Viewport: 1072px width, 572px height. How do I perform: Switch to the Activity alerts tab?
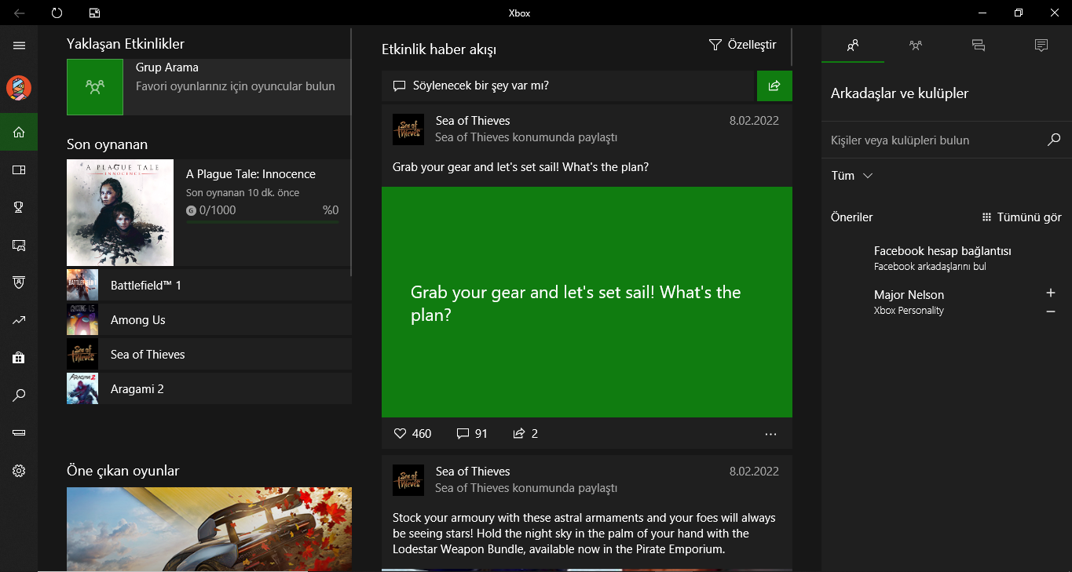coord(1041,46)
